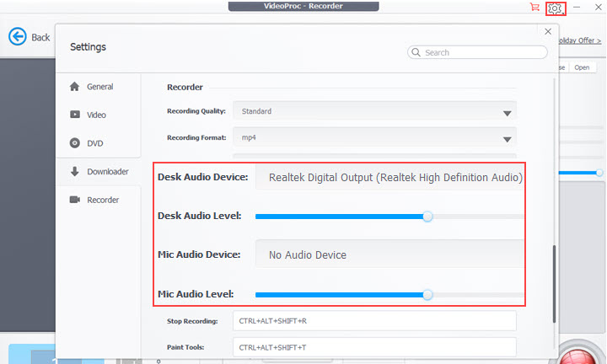This screenshot has width=607, height=364.
Task: Select the General home icon
Action: [x=74, y=86]
